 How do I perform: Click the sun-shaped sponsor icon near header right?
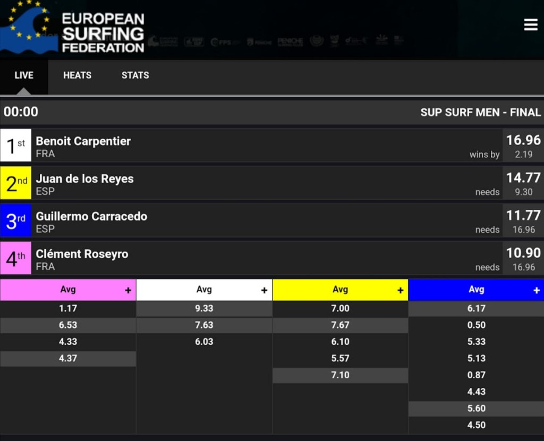tap(381, 39)
